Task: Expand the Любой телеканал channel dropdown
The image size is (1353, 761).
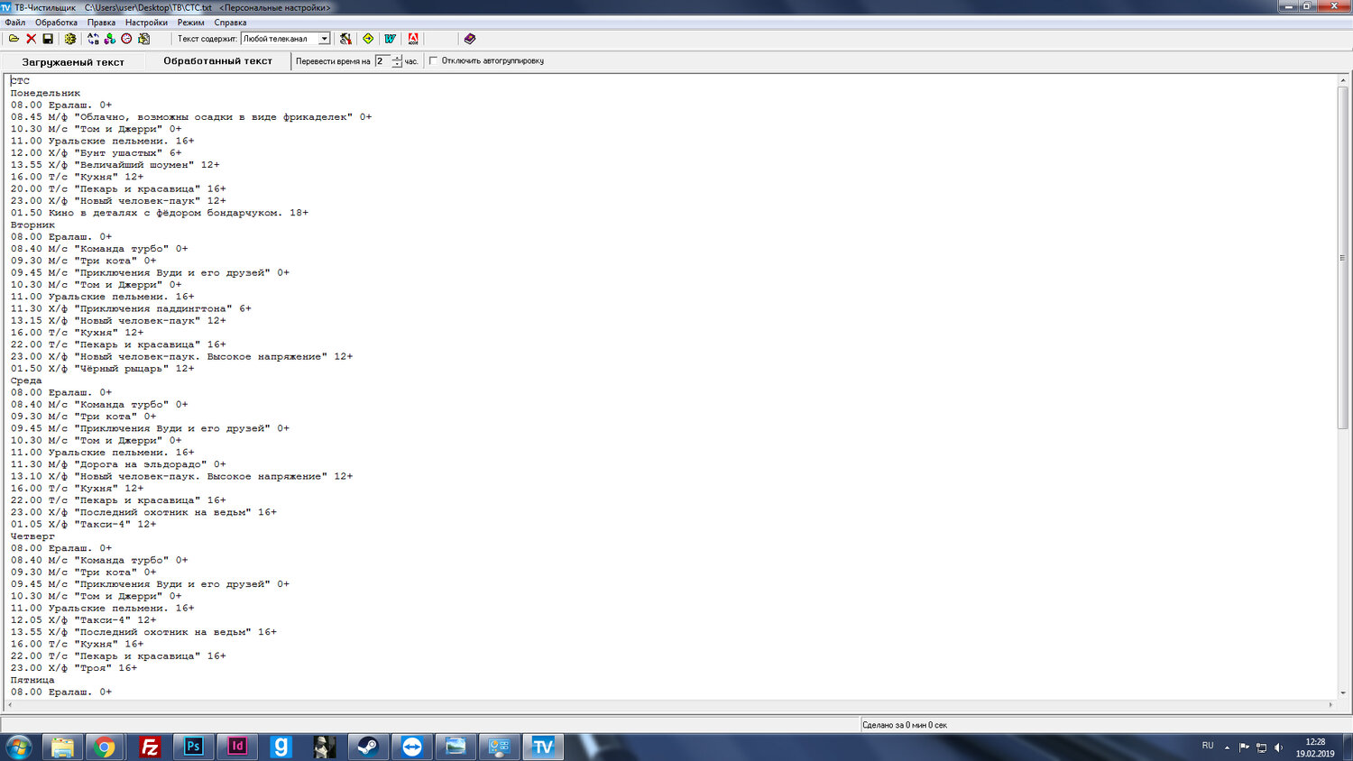Action: coord(325,39)
